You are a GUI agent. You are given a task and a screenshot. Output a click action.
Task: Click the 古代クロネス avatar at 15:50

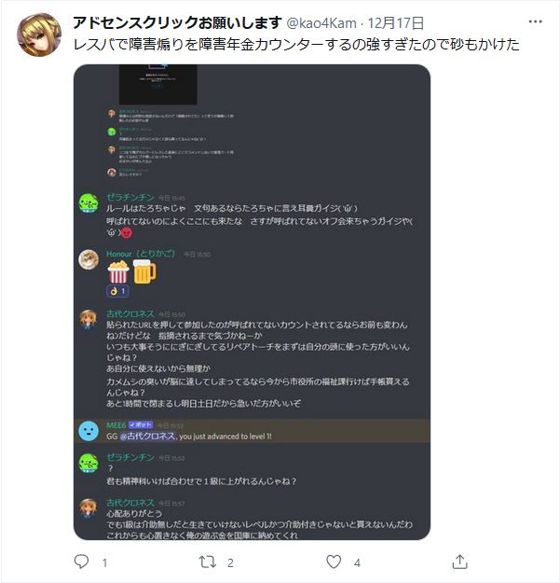[x=89, y=320]
